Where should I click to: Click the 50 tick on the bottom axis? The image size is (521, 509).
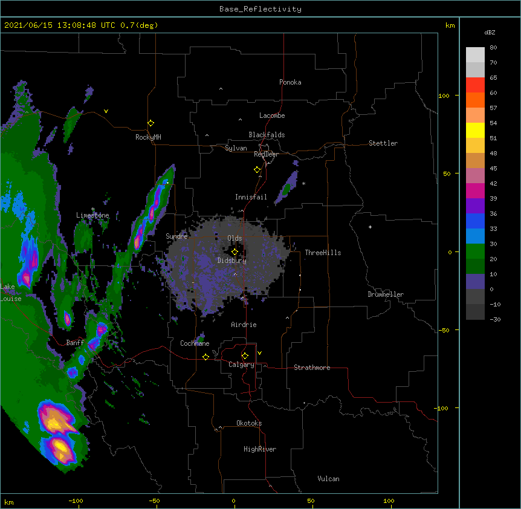point(311,501)
